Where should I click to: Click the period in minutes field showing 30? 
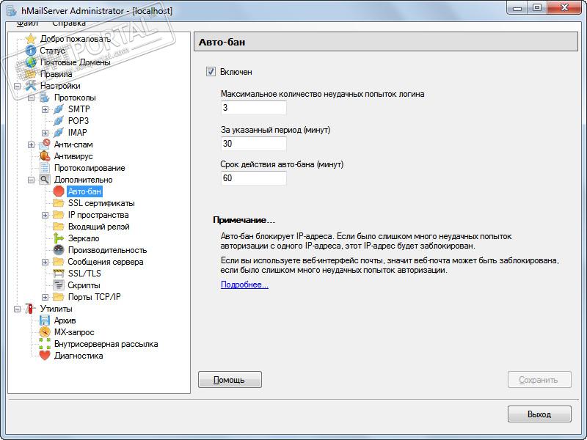pyautogui.click(x=253, y=144)
